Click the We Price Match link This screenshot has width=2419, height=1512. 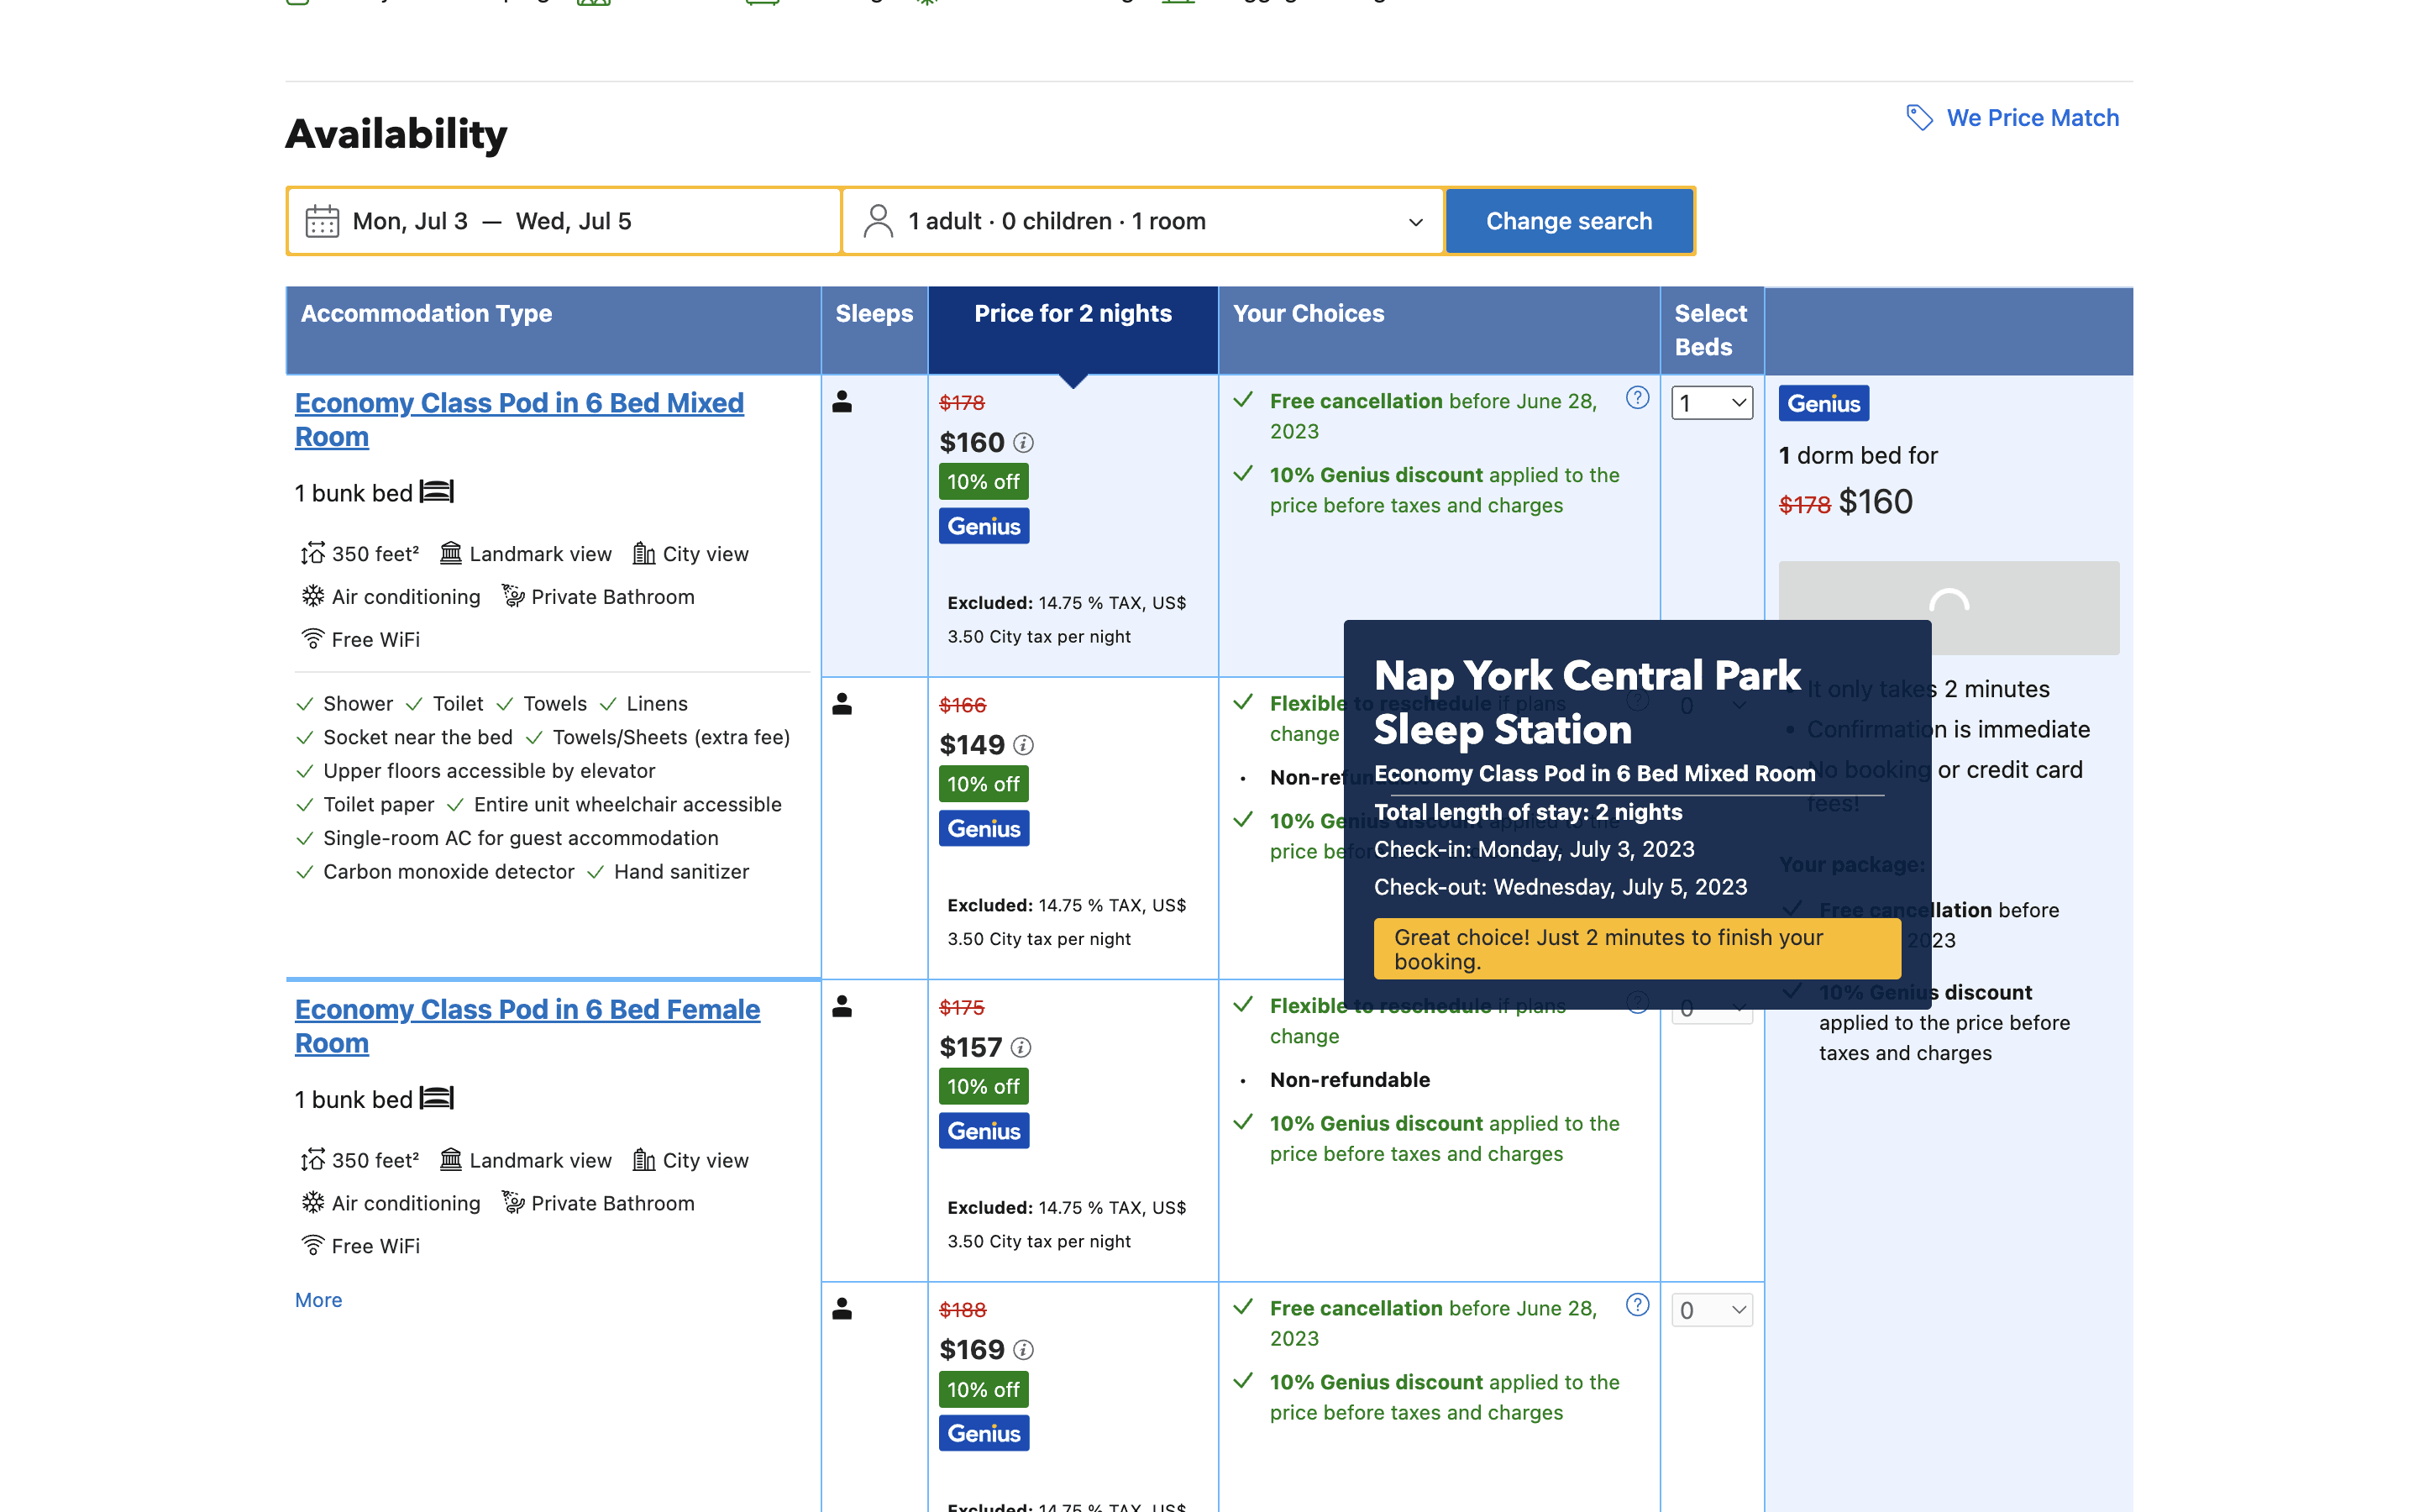tap(2032, 118)
